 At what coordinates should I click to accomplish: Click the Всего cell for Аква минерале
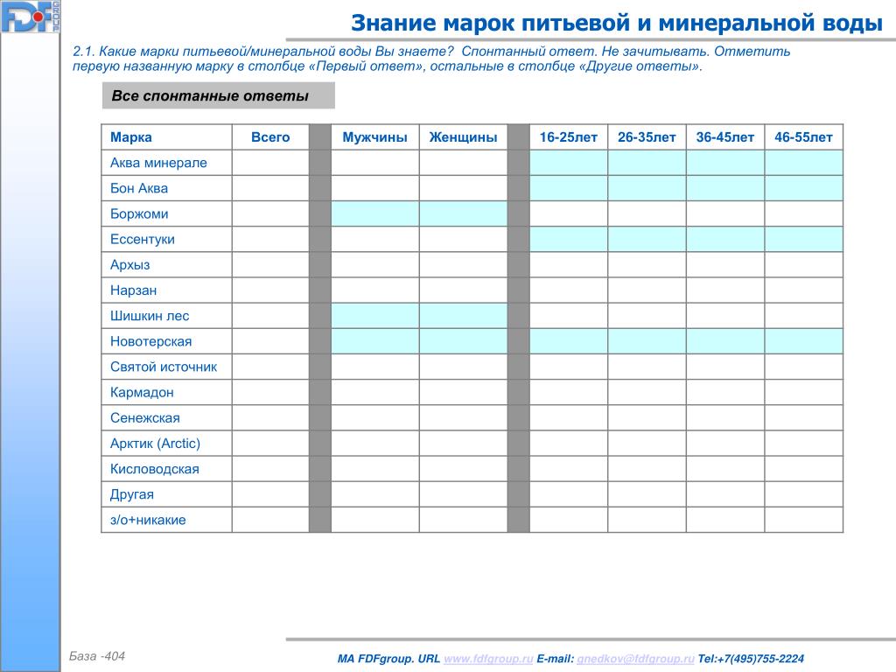pyautogui.click(x=270, y=163)
